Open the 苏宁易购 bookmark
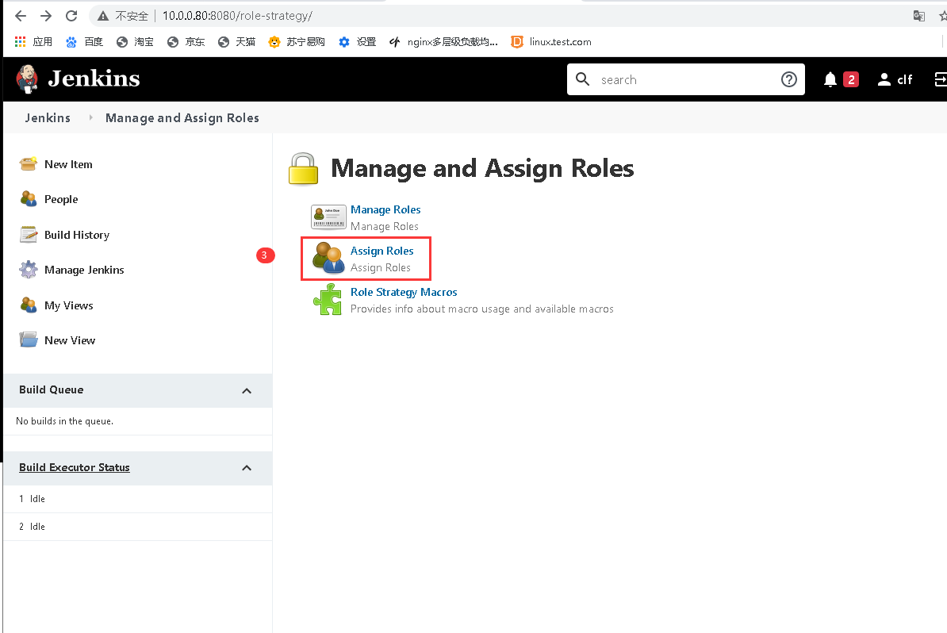The height and width of the screenshot is (633, 947). 297,42
